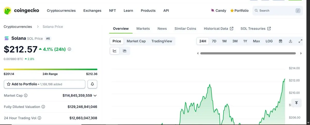The width and height of the screenshot is (310, 125).
Task: Switch to line chart view icon
Action: (115, 51)
